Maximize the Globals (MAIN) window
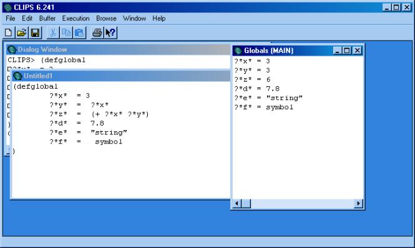 347,51
